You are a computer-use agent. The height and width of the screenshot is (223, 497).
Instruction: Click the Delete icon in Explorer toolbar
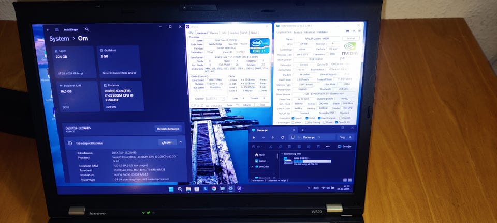(x=318, y=147)
